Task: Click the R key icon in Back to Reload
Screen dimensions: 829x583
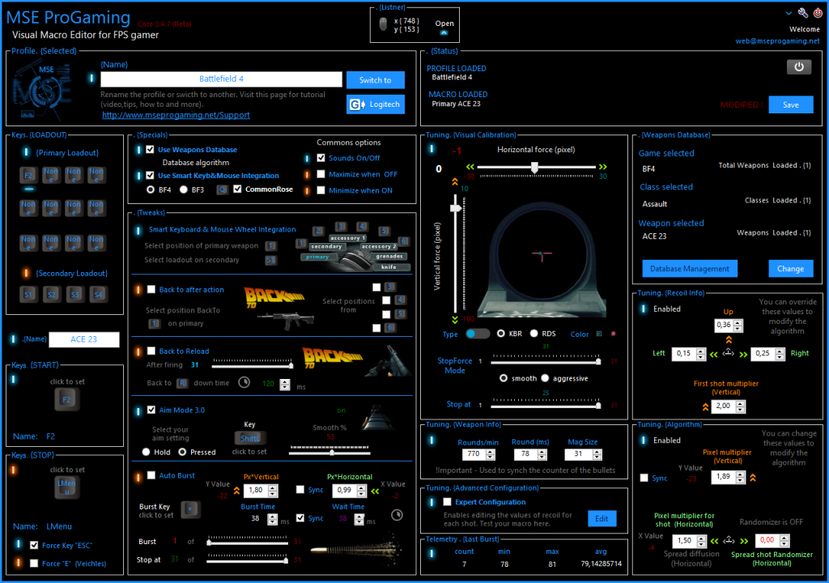Action: tap(182, 383)
